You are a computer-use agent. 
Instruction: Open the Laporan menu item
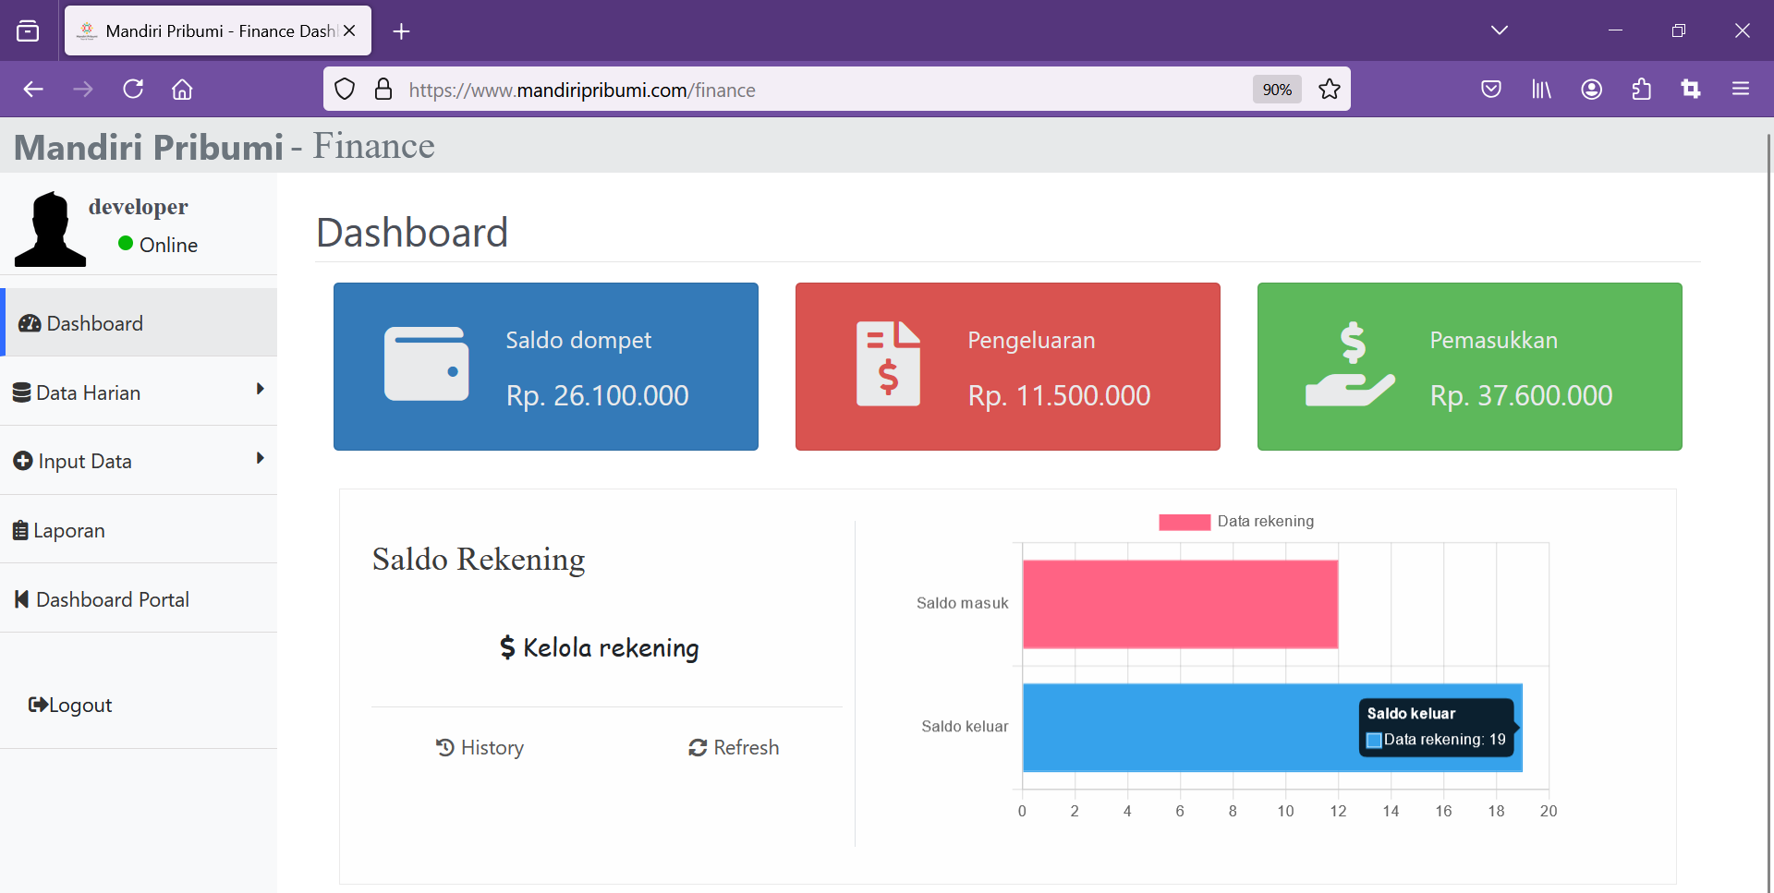(69, 531)
